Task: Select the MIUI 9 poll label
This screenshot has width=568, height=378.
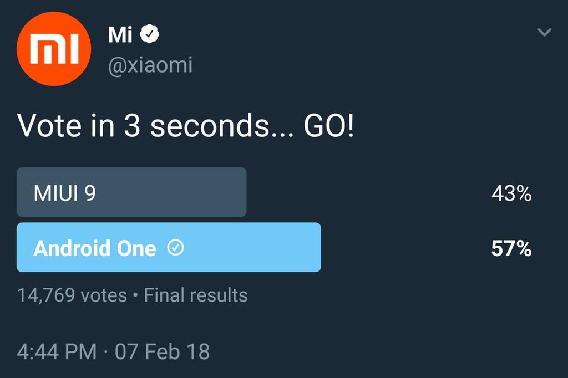Action: point(64,193)
